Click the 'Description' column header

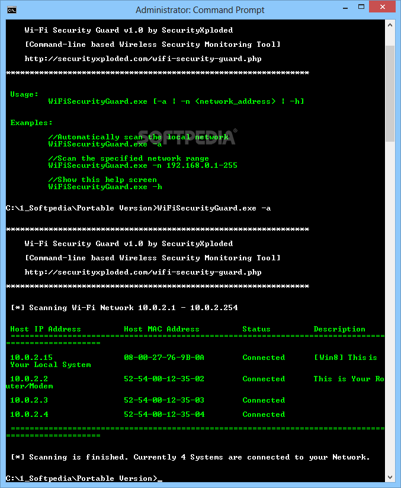click(x=339, y=329)
